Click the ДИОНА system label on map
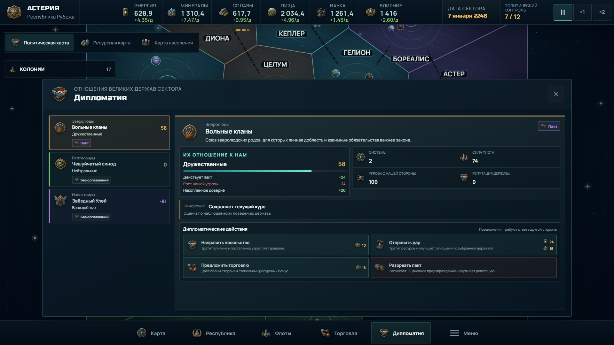Screen dimensions: 614x345 tap(217, 38)
